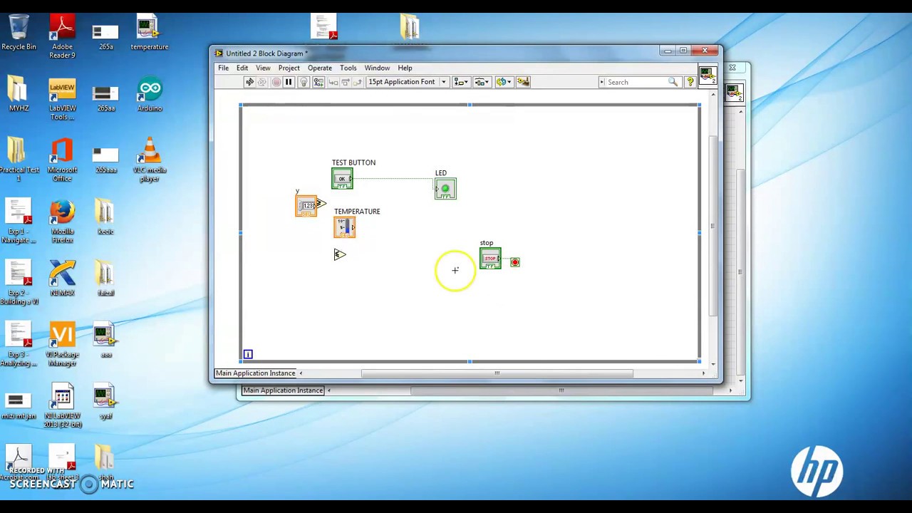The width and height of the screenshot is (912, 513).
Task: Open the temperature VI desktop icon
Action: pyautogui.click(x=149, y=33)
